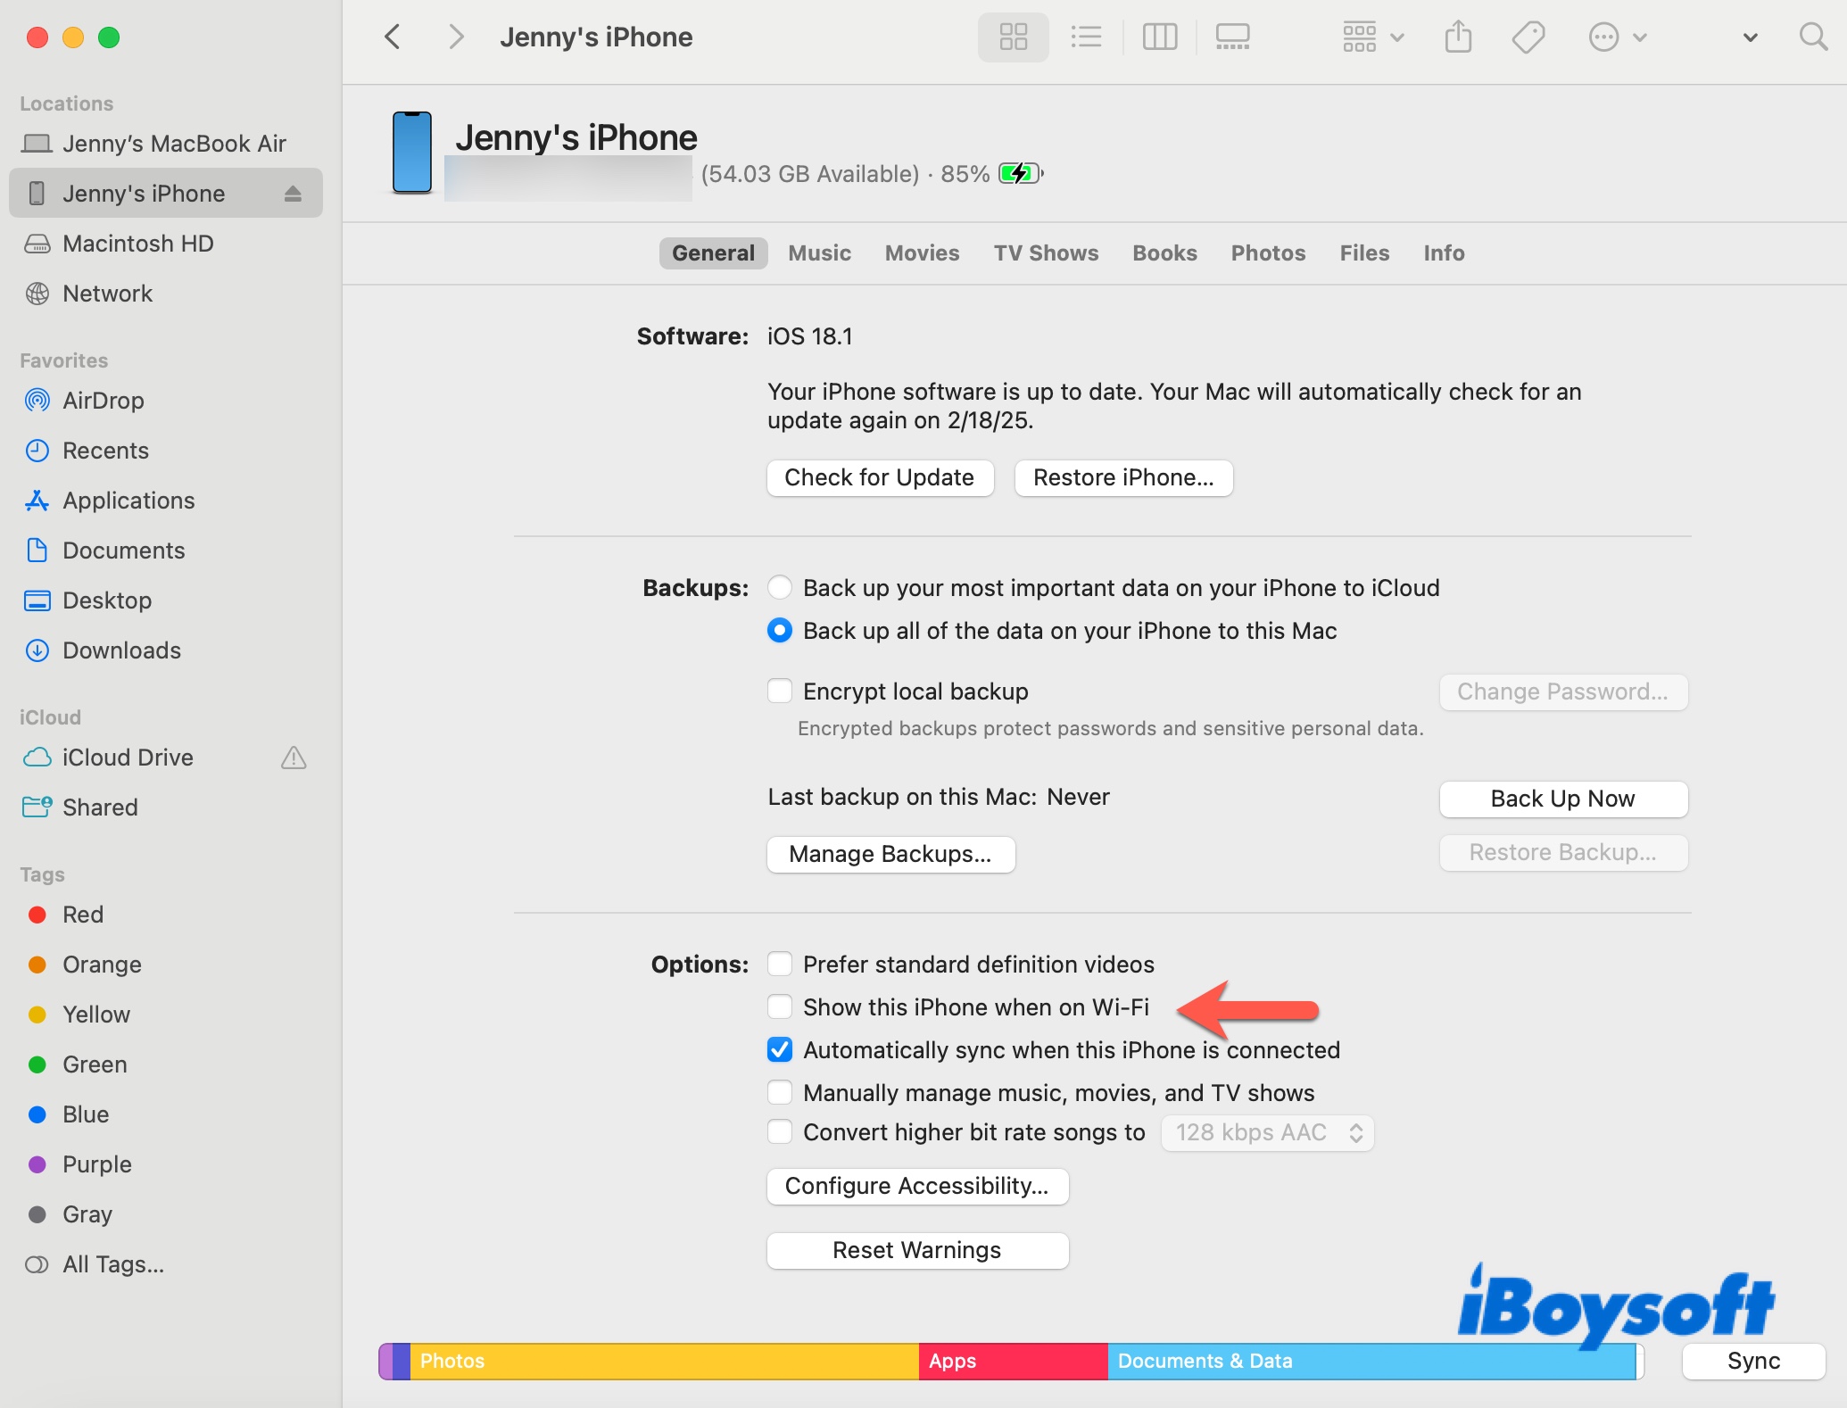Switch to list view
The height and width of the screenshot is (1408, 1847).
pyautogui.click(x=1086, y=37)
